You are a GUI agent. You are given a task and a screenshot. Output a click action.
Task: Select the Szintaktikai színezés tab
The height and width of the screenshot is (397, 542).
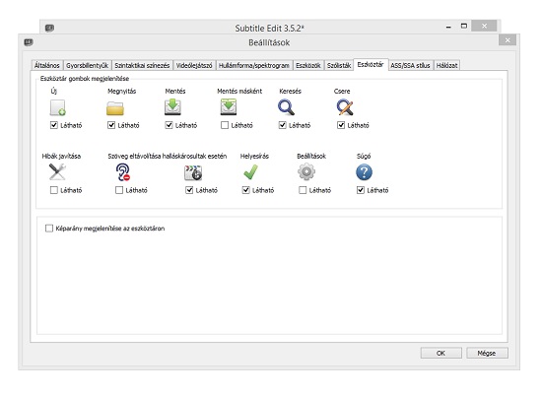pyautogui.click(x=142, y=65)
